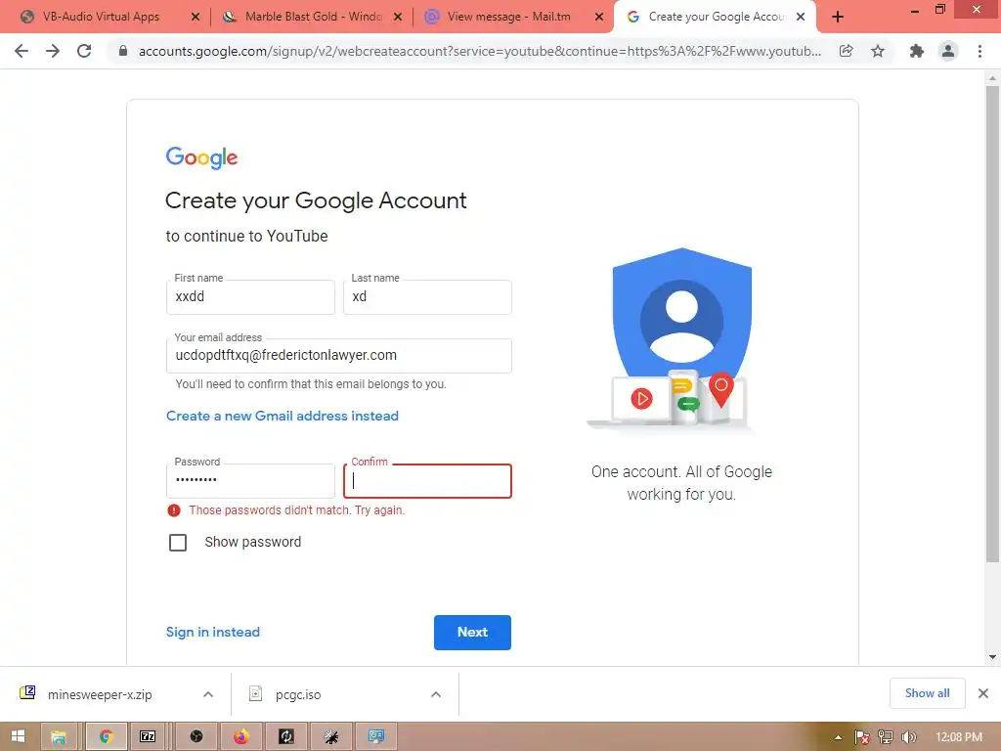1001x751 pixels.
Task: Open the minesweeper-x.zip download
Action: (x=100, y=694)
